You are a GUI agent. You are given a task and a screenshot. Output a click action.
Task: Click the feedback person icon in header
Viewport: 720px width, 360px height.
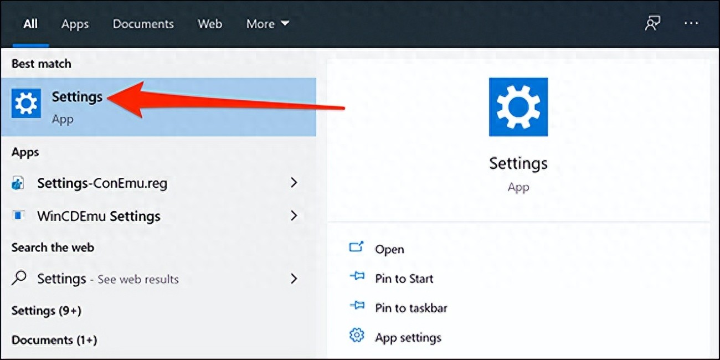[652, 23]
